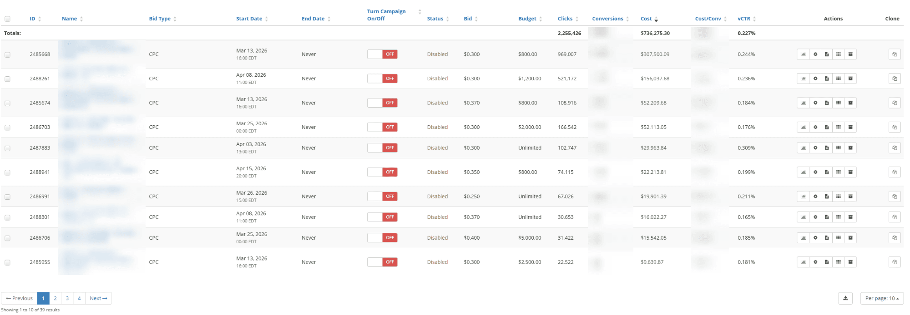Click the Previous pagination button
The width and height of the screenshot is (910, 315).
[x=19, y=298]
